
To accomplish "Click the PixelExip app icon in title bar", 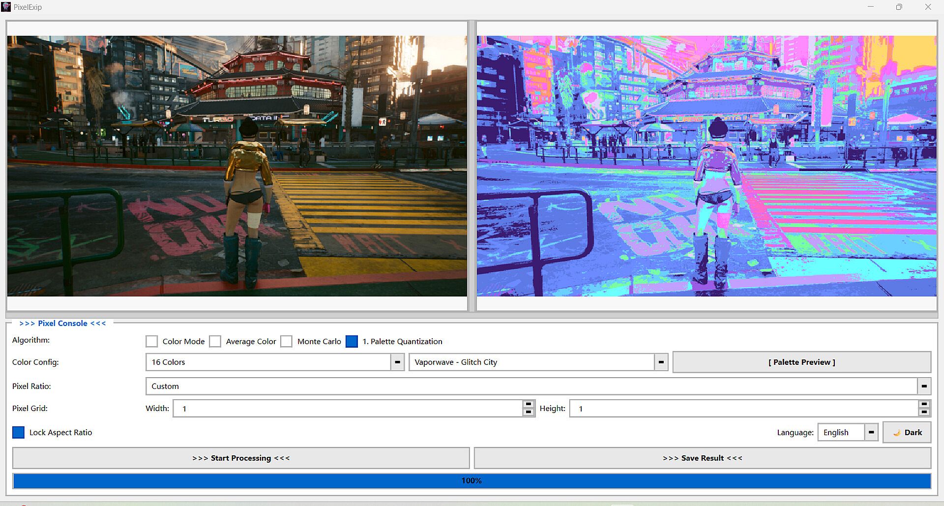I will coord(6,7).
